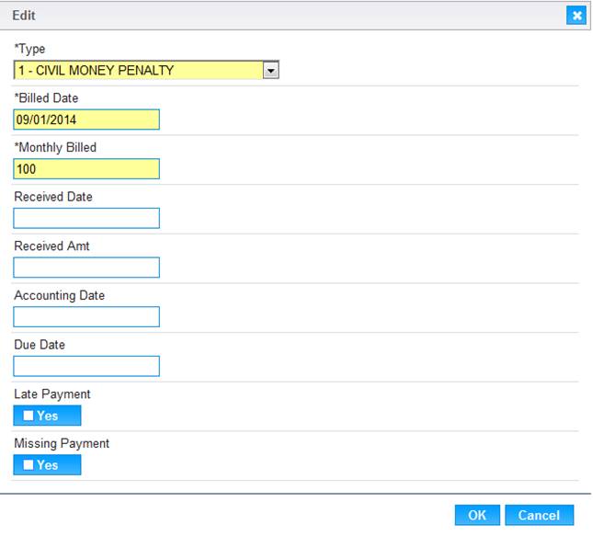Check the Late Payment Yes checkbox
The width and height of the screenshot is (593, 536).
(x=29, y=416)
